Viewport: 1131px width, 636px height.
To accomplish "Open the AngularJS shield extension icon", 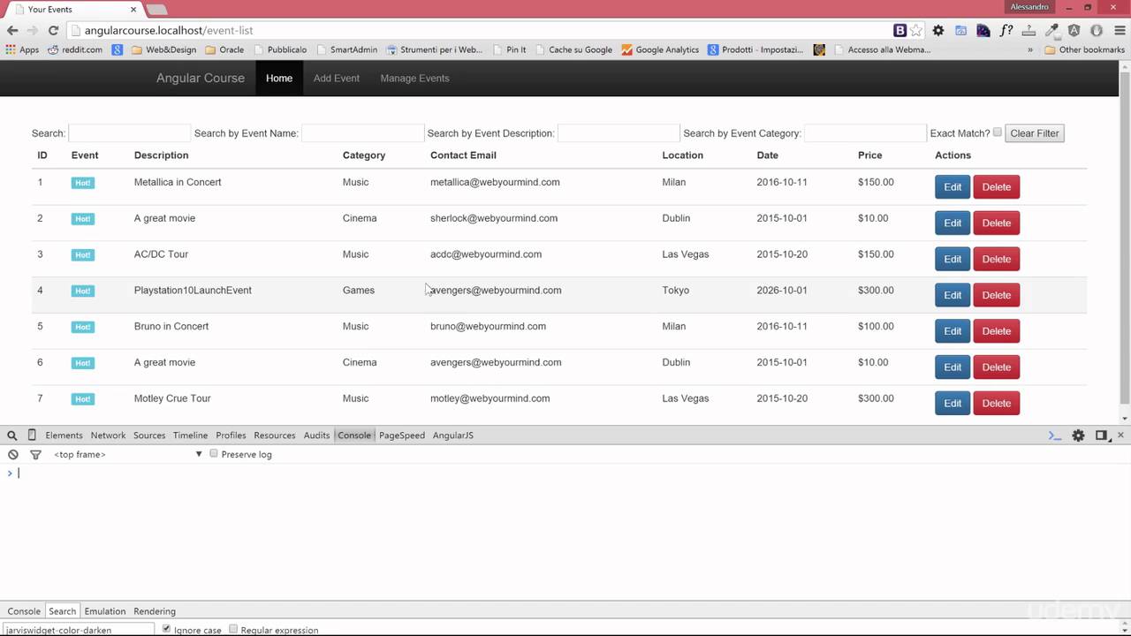I will (1074, 30).
